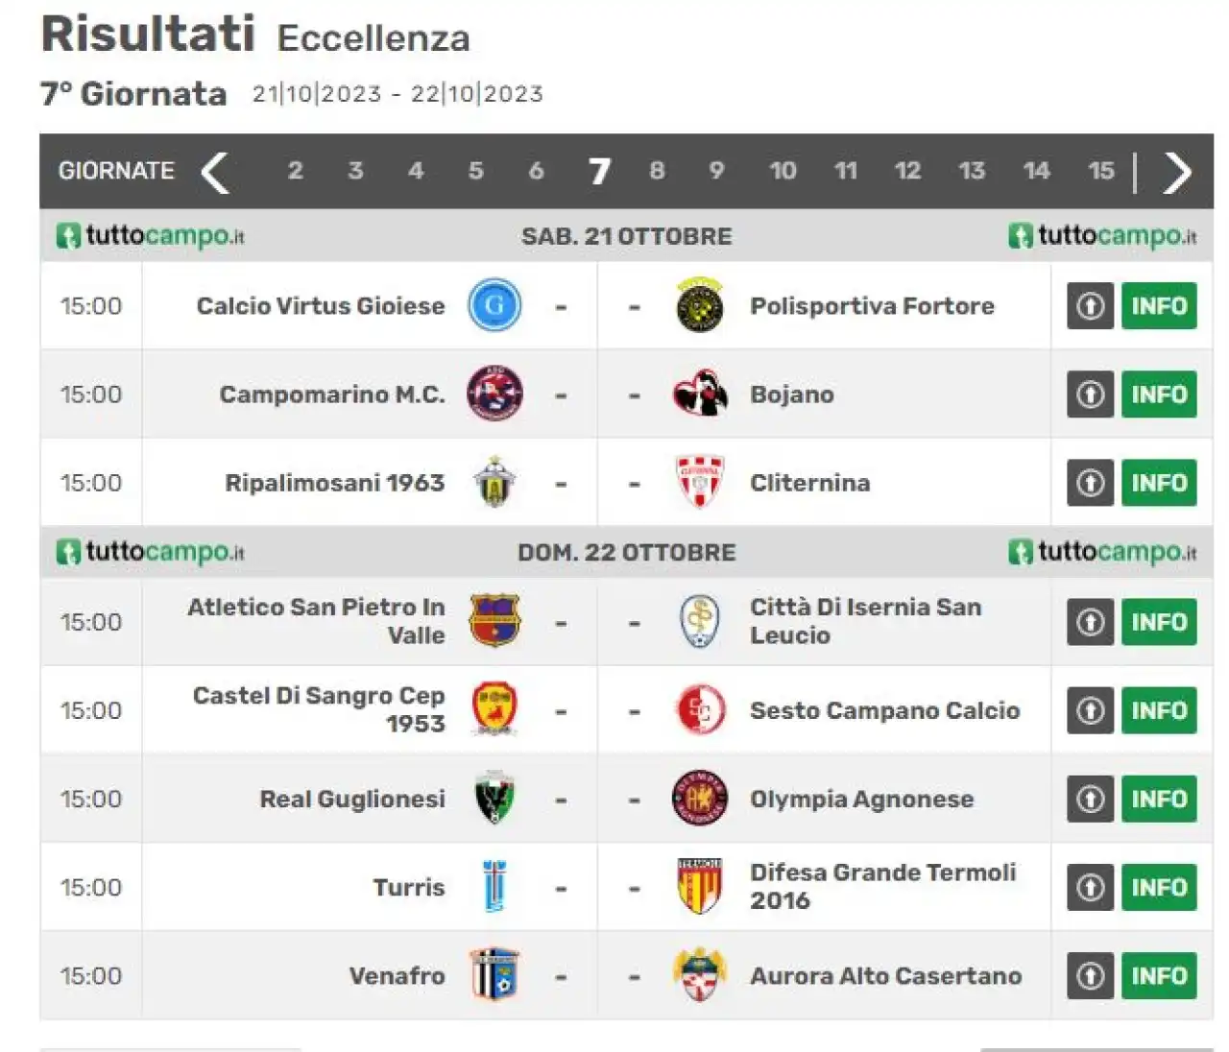The image size is (1229, 1052).
Task: Click the Difesa Grande Termoli 2016 crest
Action: (x=700, y=887)
